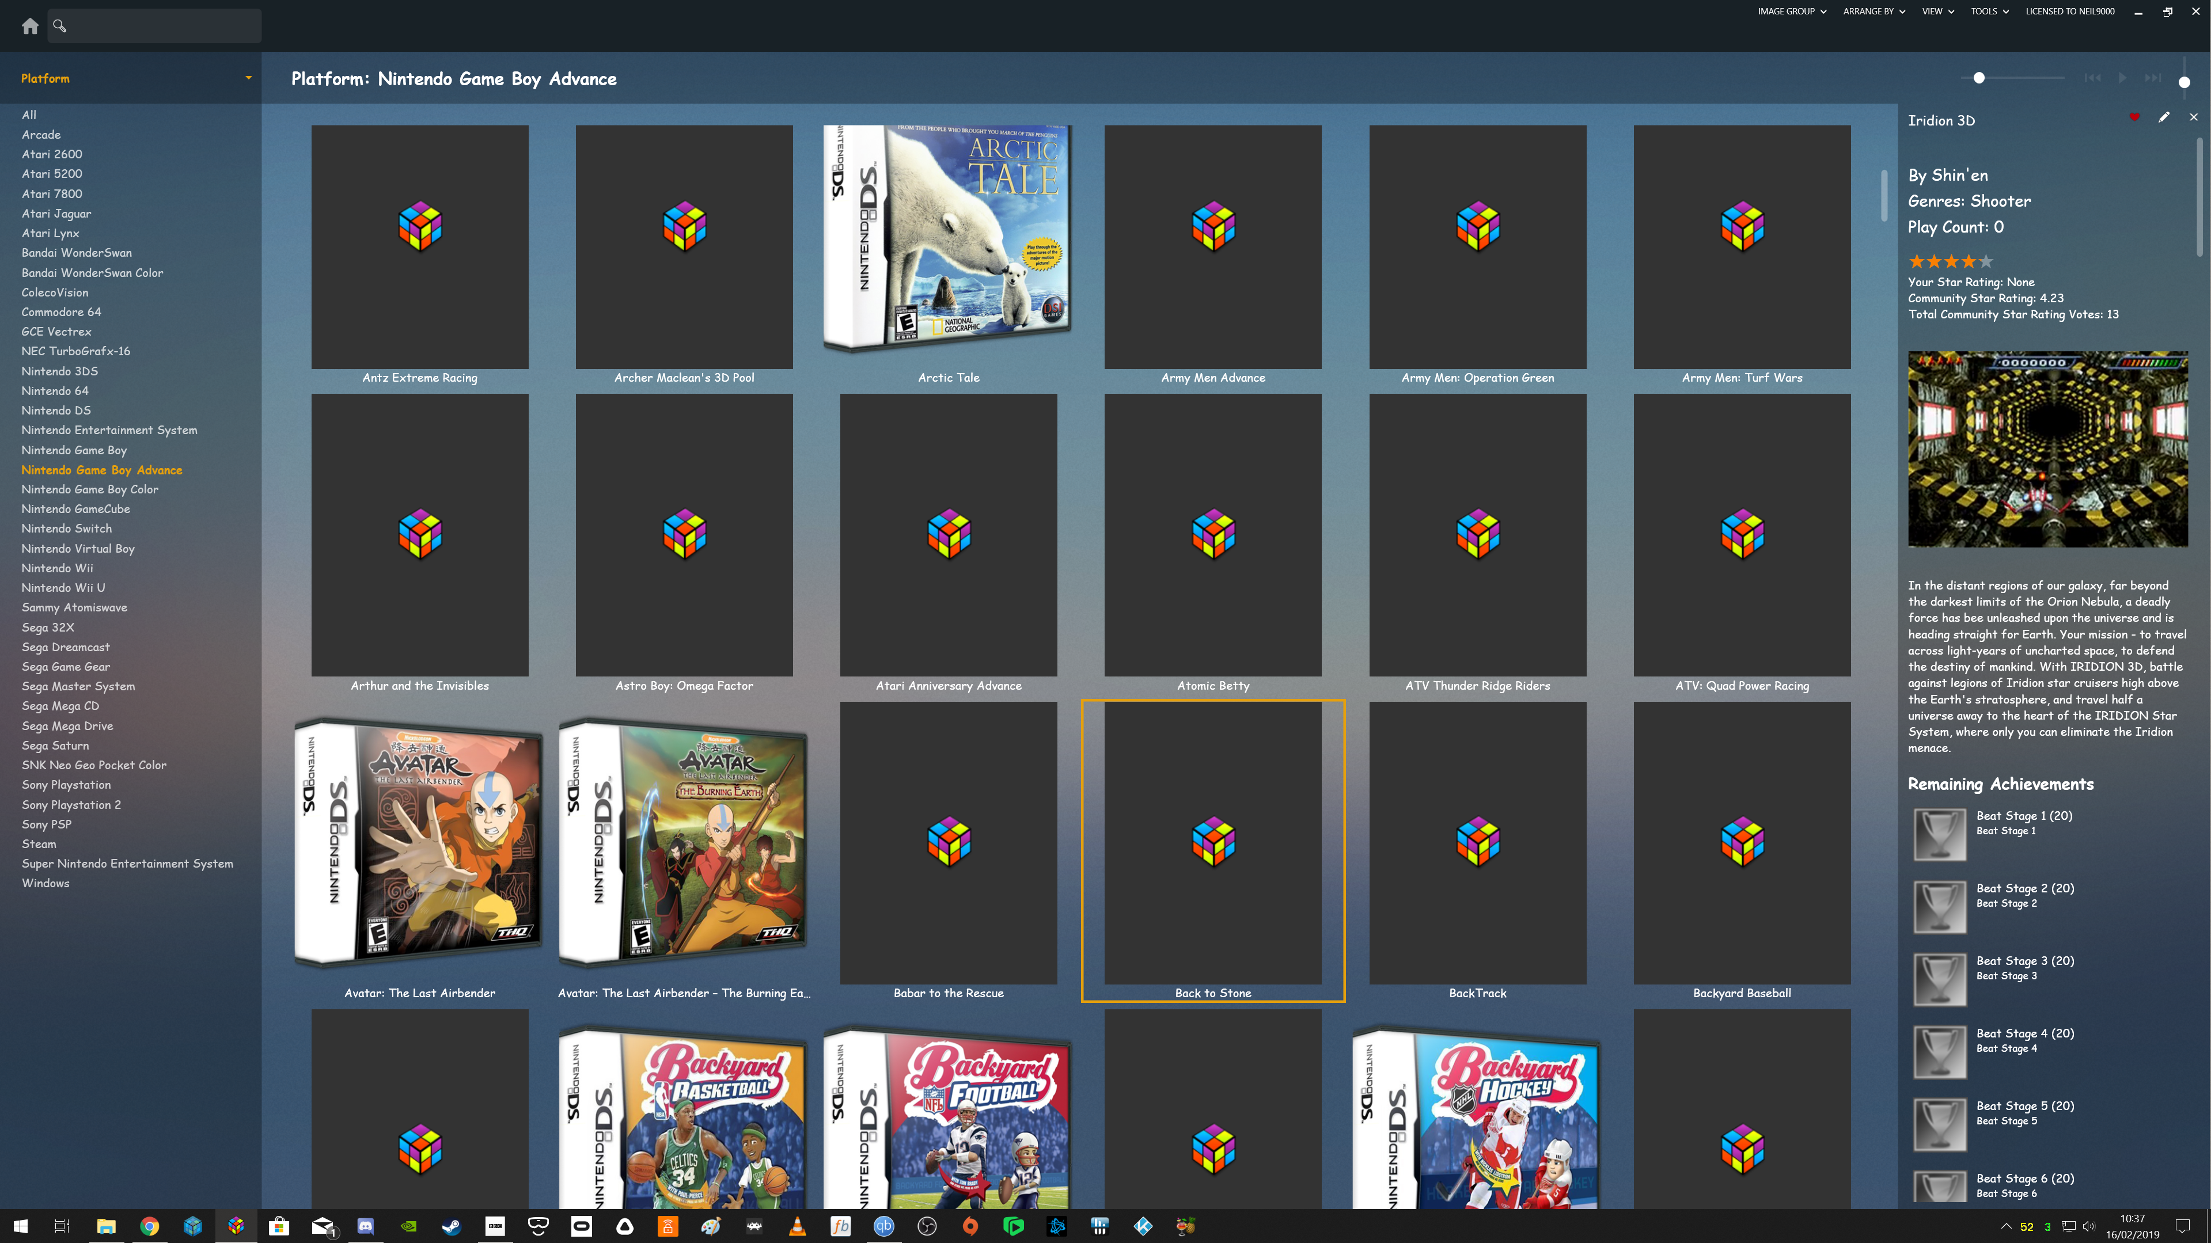Select the Steam platform

coord(39,844)
